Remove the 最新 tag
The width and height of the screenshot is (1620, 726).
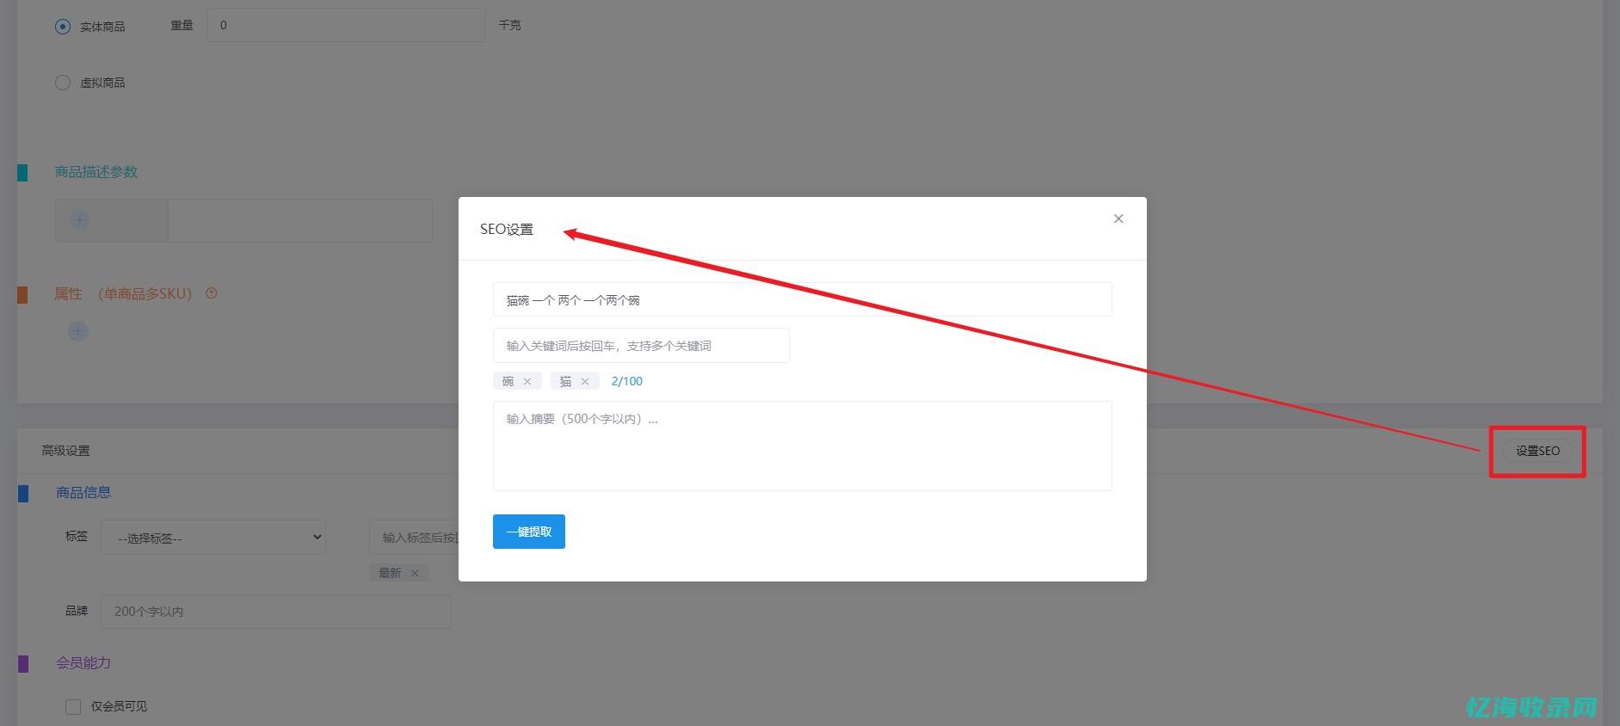tap(415, 573)
